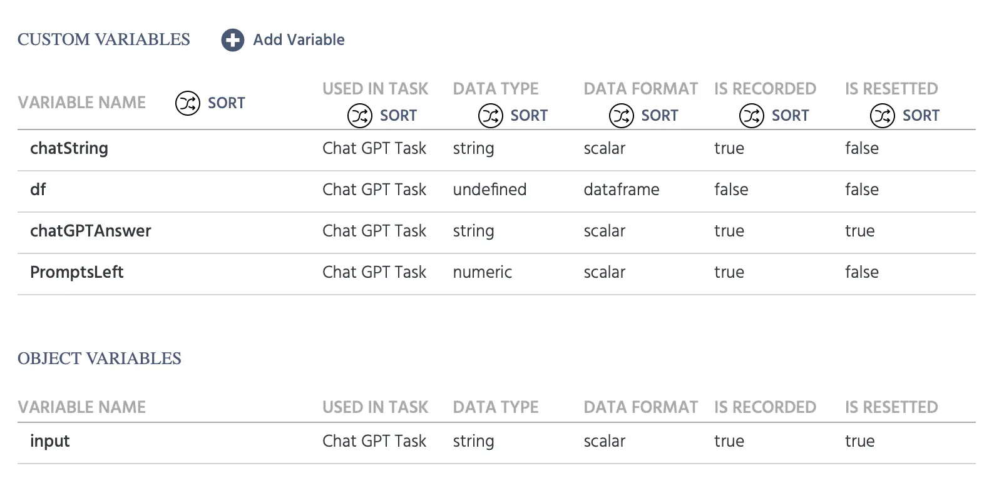
Task: Click scalar format in chatGPTAnswer row
Action: pyautogui.click(x=605, y=231)
